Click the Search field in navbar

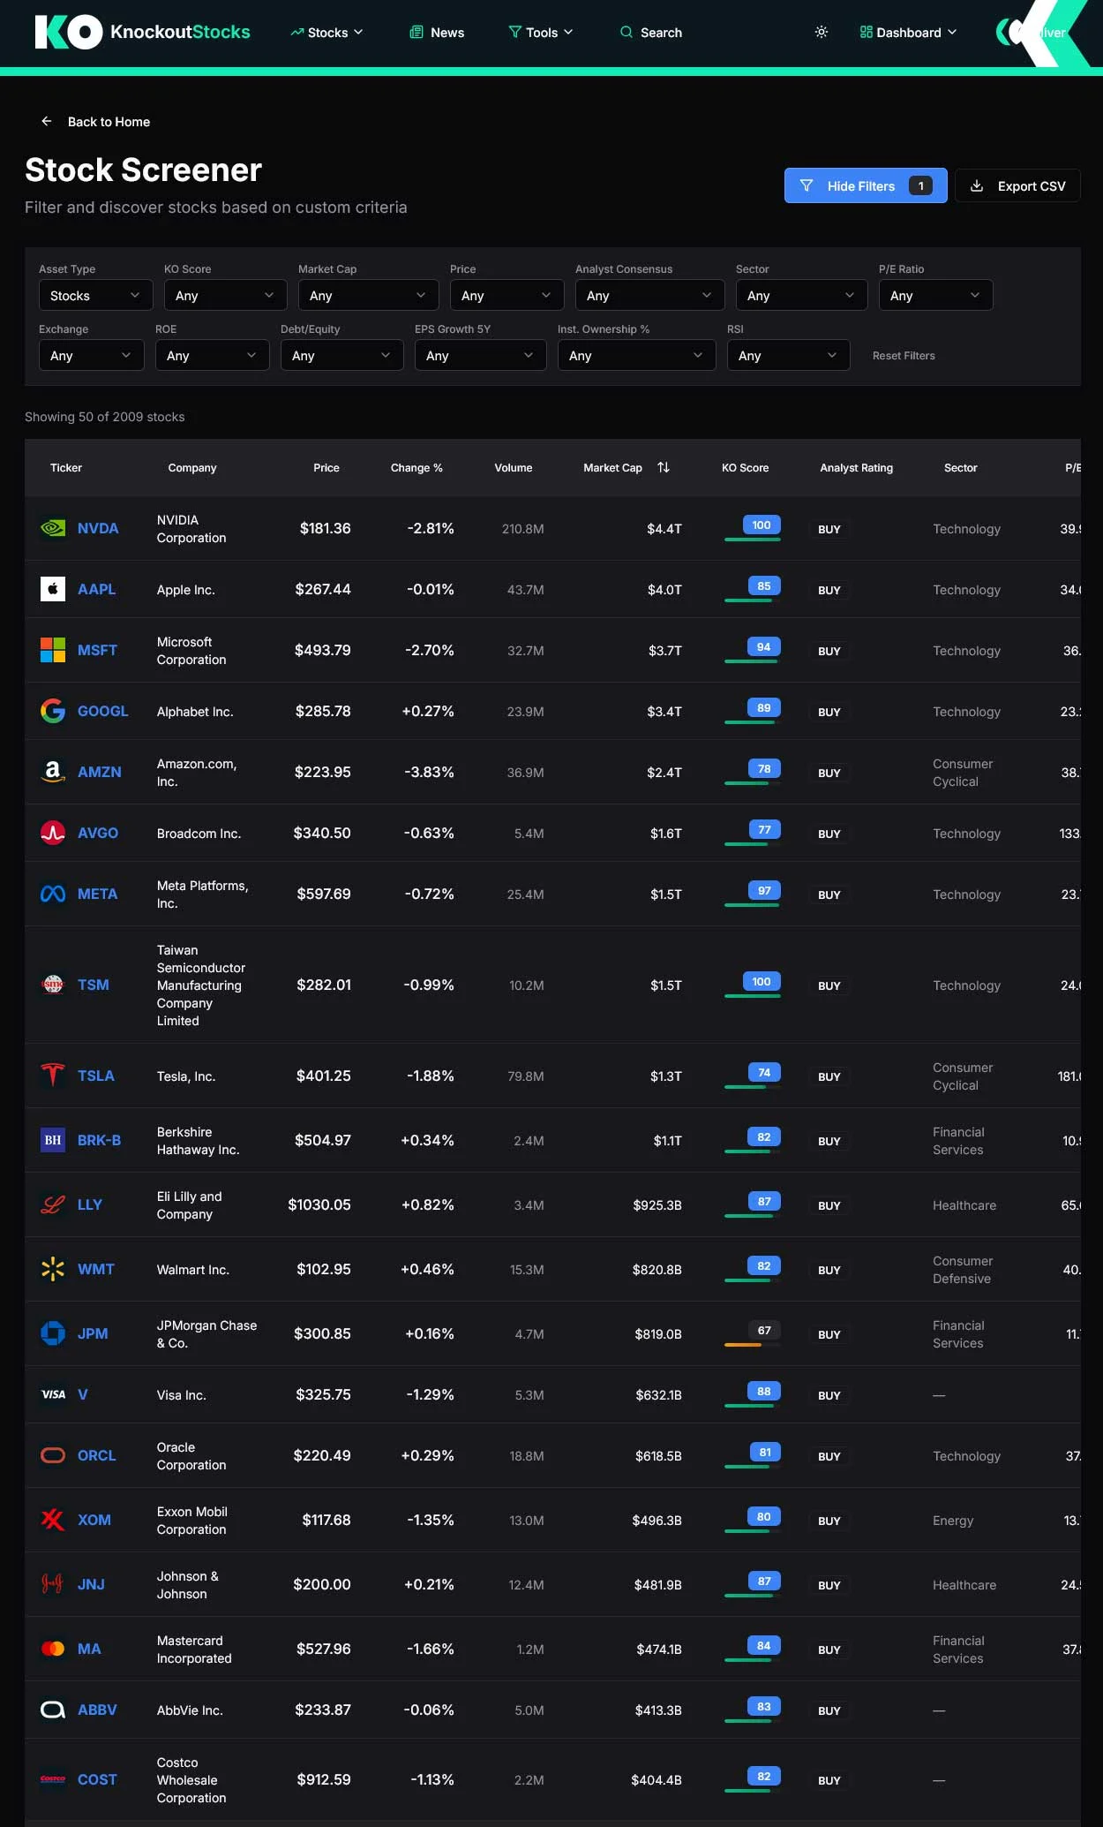(651, 33)
